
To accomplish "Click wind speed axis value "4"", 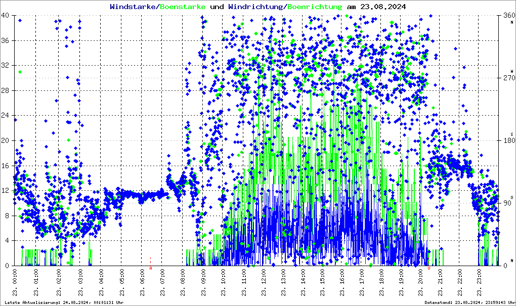I will click(7, 241).
